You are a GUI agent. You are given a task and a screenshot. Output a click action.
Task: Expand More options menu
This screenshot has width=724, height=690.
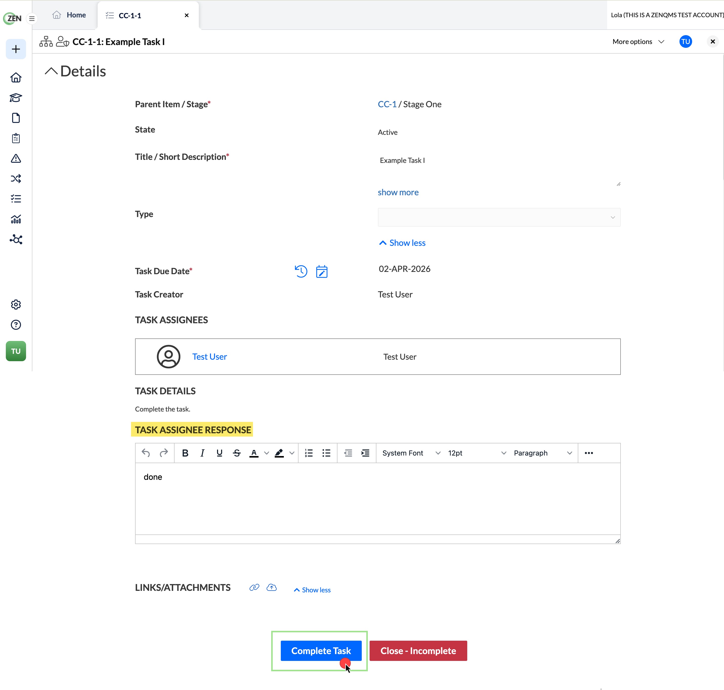(638, 41)
